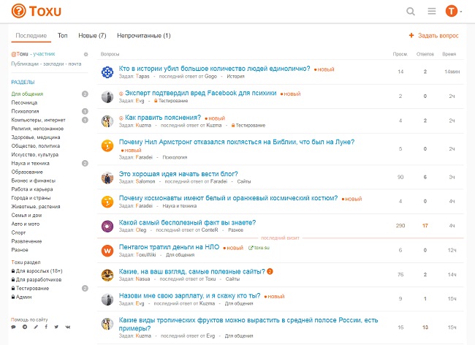Screen dimensions: 475x345
Task: Open question "Это хорошая идея начать вести блог?"
Action: 178,173
